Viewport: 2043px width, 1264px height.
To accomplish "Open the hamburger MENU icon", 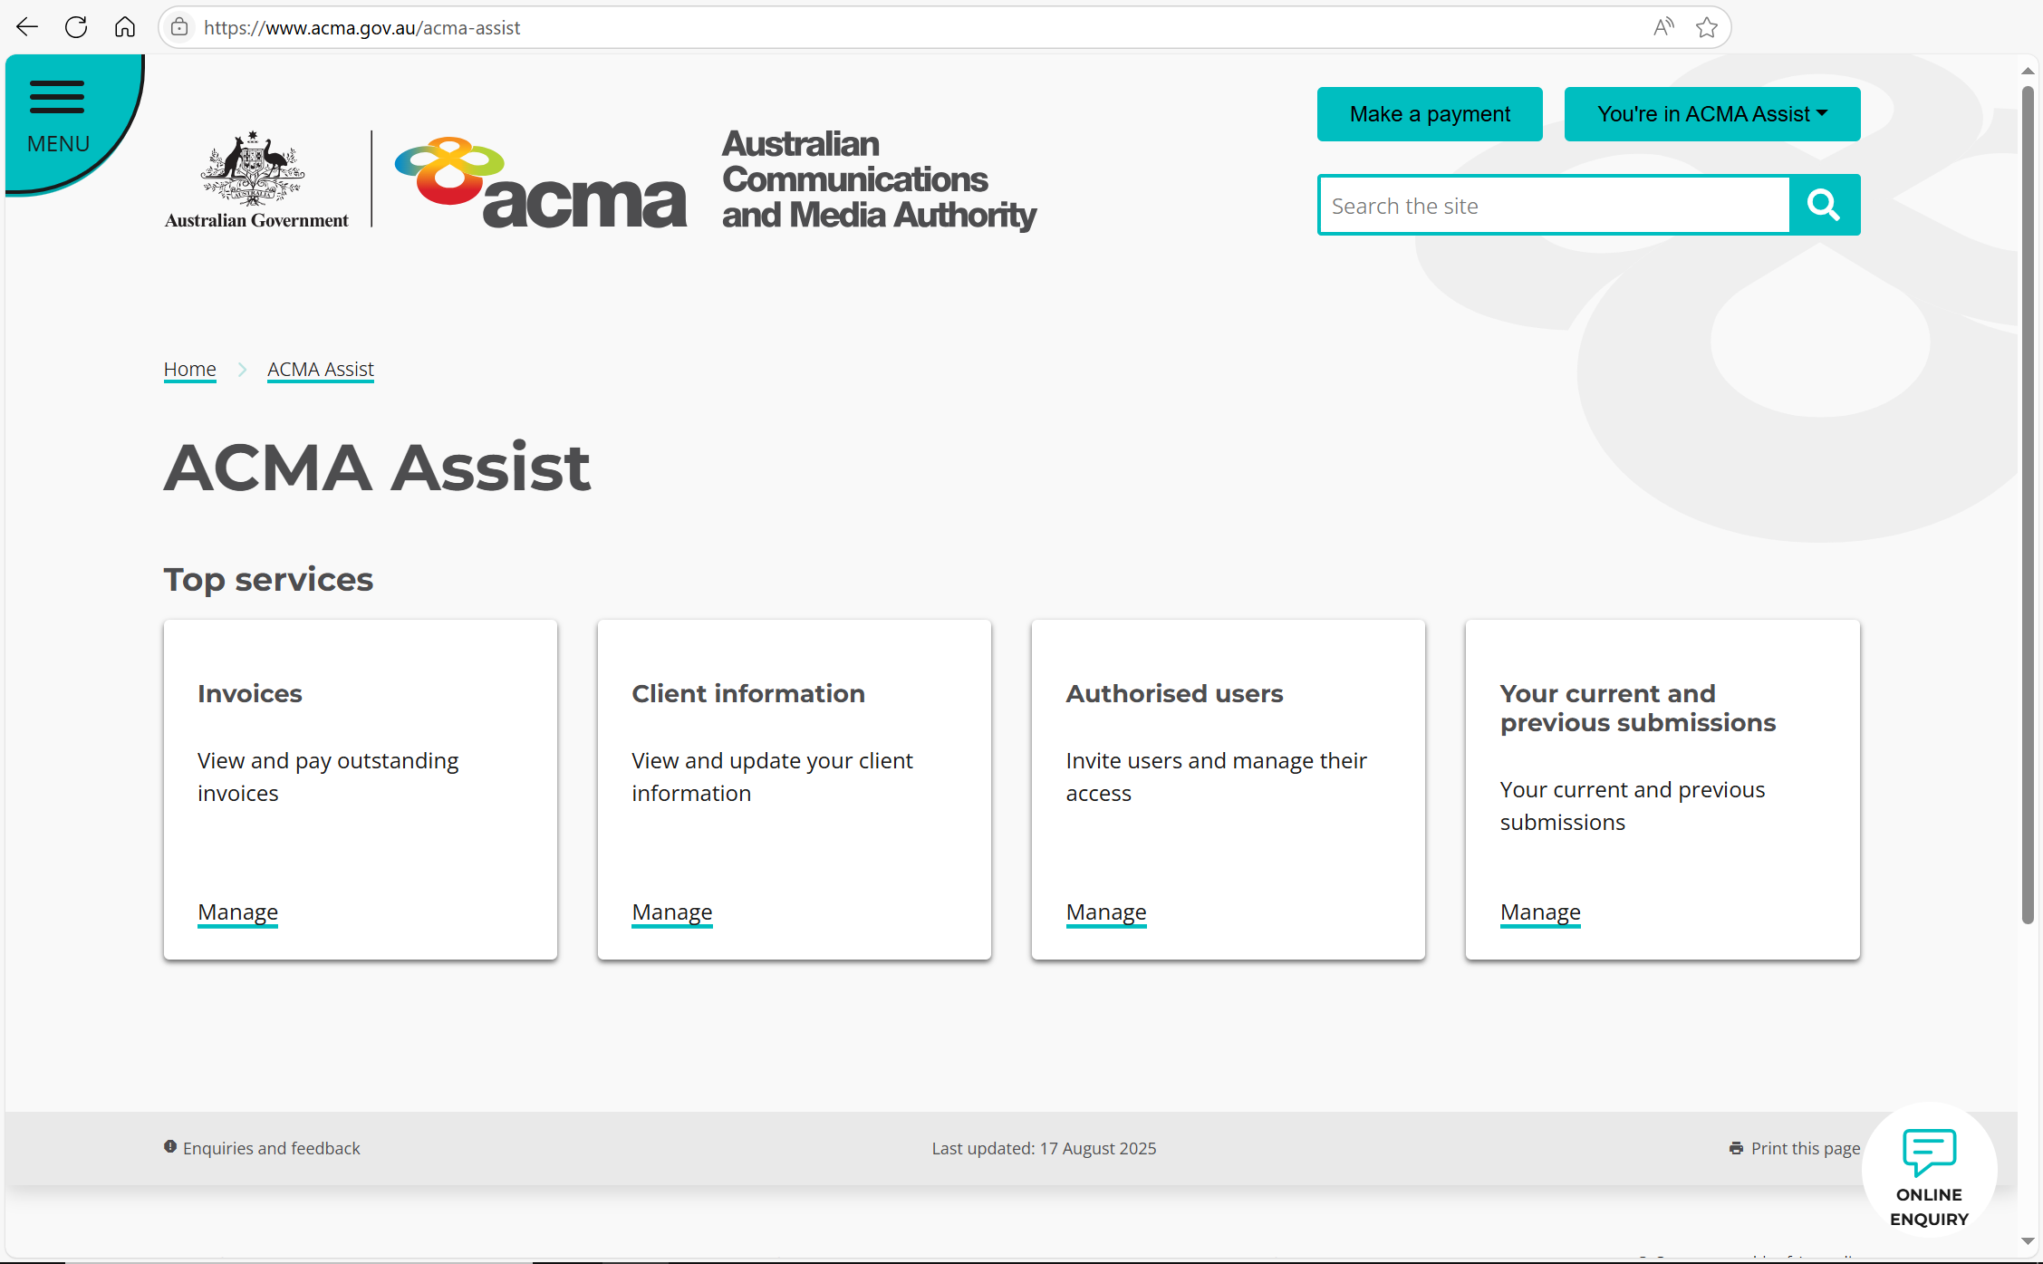I will 57,97.
